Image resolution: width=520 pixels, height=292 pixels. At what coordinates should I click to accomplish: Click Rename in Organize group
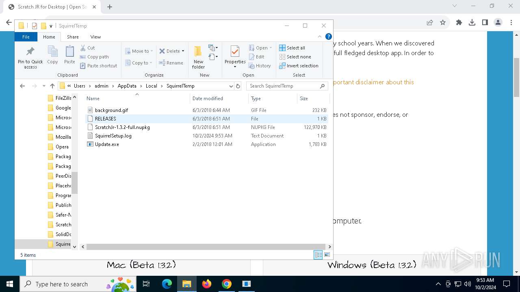point(171,63)
